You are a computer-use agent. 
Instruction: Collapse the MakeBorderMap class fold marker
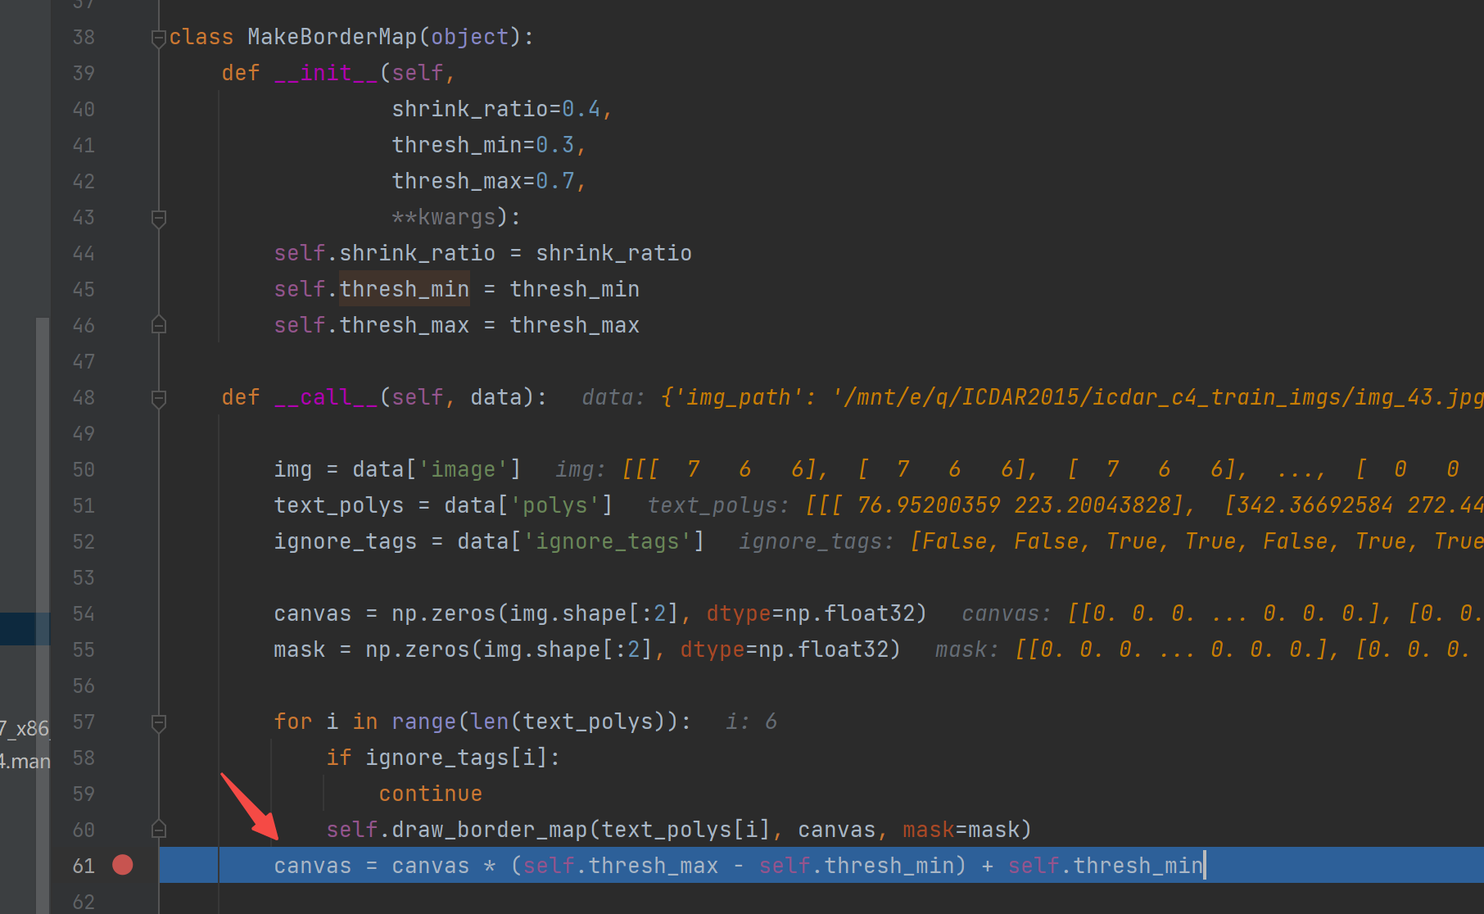(159, 38)
